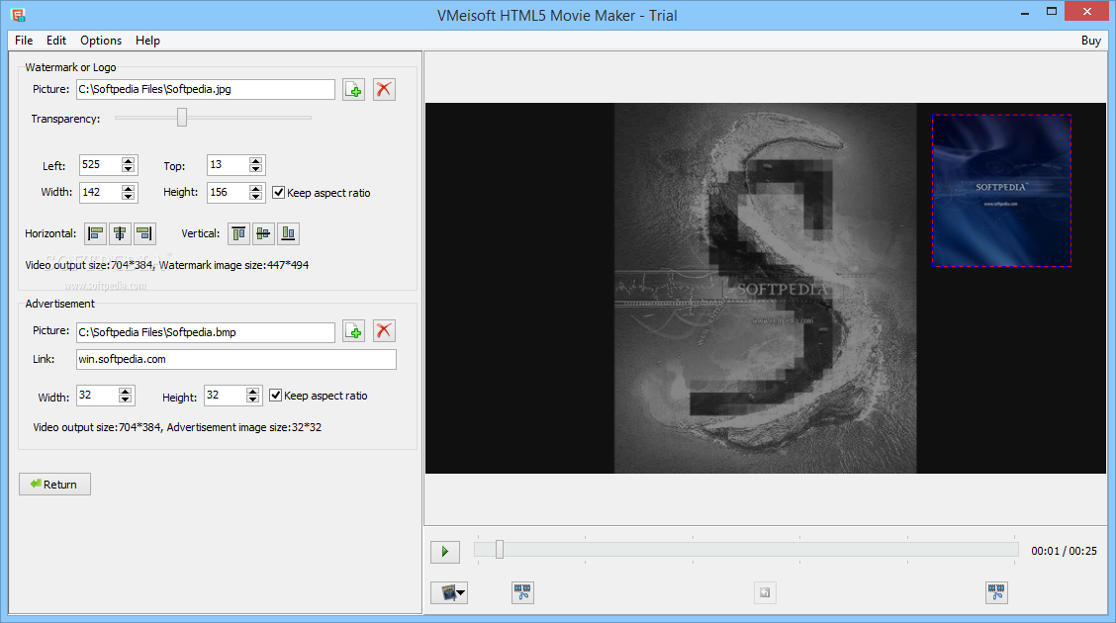Click the watermark Picture path field
The image size is (1116, 623).
tap(206, 90)
